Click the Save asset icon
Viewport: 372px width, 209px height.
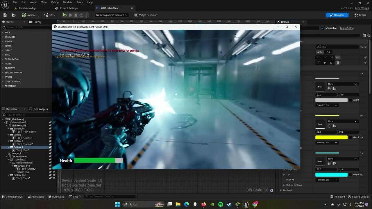(5, 15)
